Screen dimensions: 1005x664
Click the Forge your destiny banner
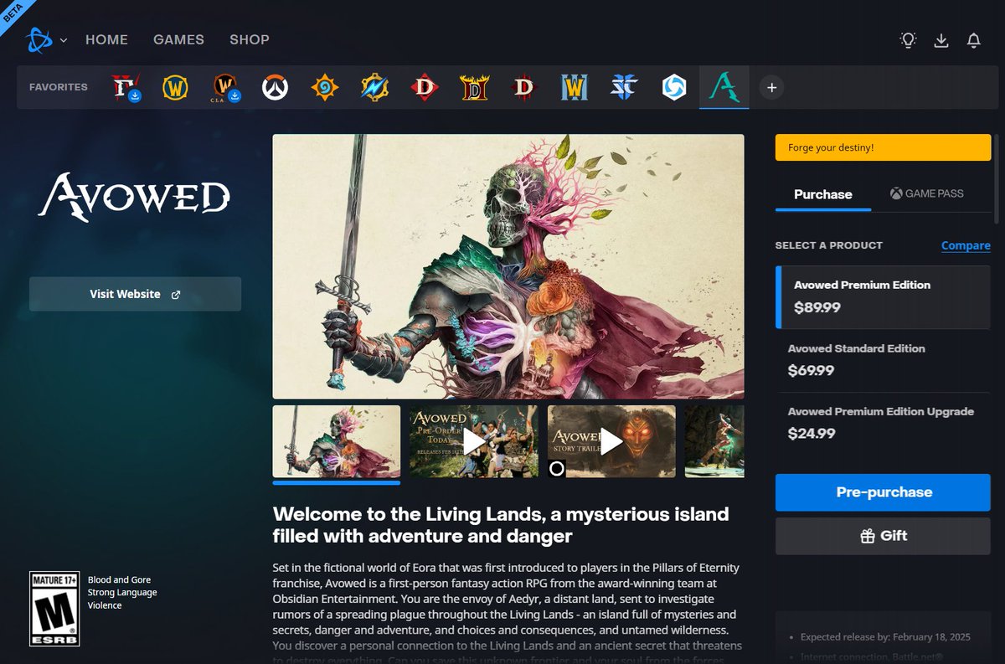[x=883, y=147]
